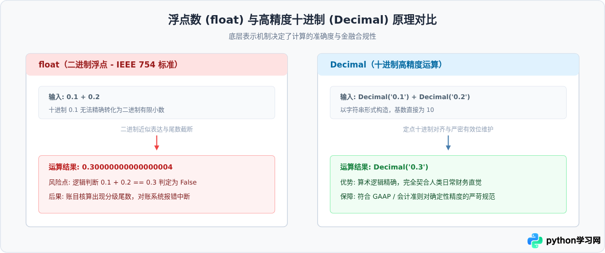Click '十进制 0.1 无法精确转化为二进制有限小数'
This screenshot has height=253, width=605.
[106, 110]
